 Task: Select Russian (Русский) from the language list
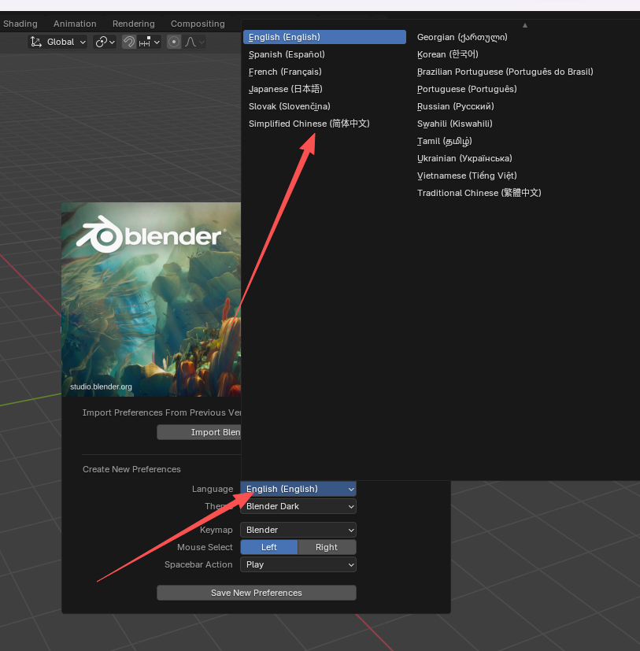point(455,106)
